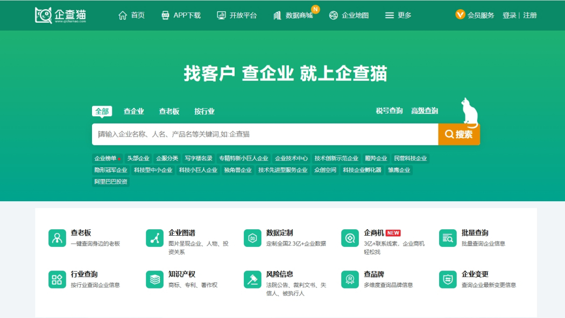Select the 数据定制 hexagon icon

(252, 238)
